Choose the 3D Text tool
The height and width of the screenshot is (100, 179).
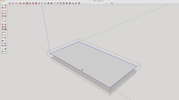[x=5, y=38]
